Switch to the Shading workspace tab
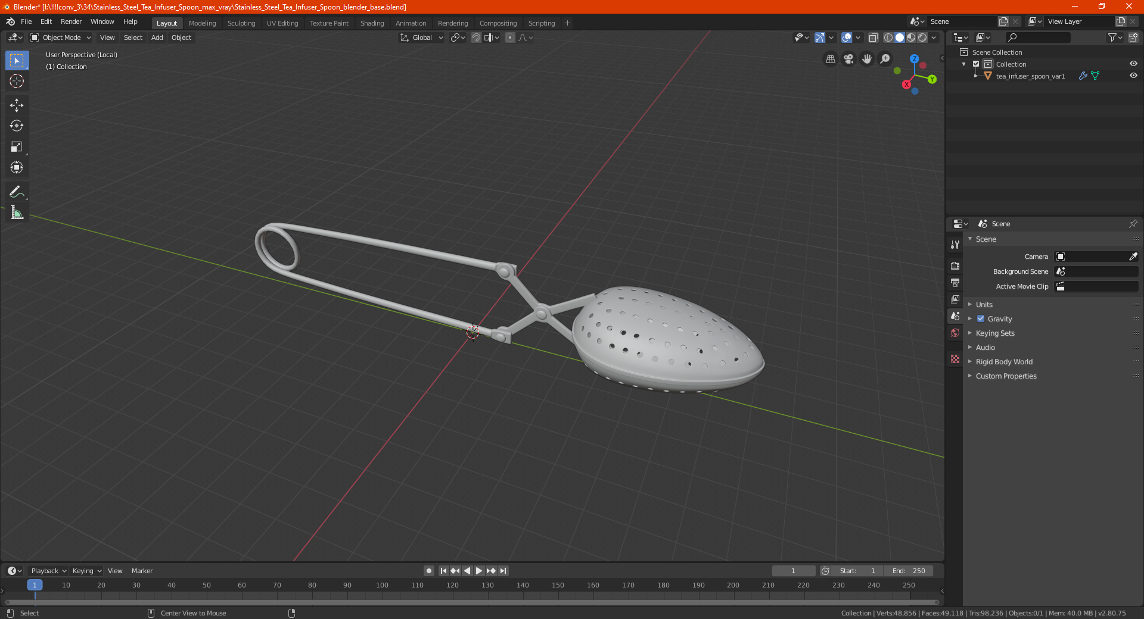Screen dimensions: 1144x619 point(372,23)
